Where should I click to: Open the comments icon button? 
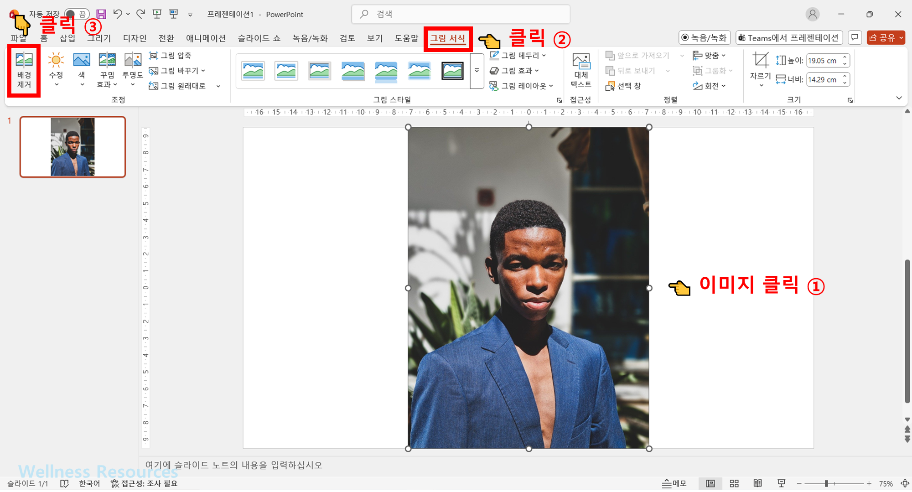855,38
